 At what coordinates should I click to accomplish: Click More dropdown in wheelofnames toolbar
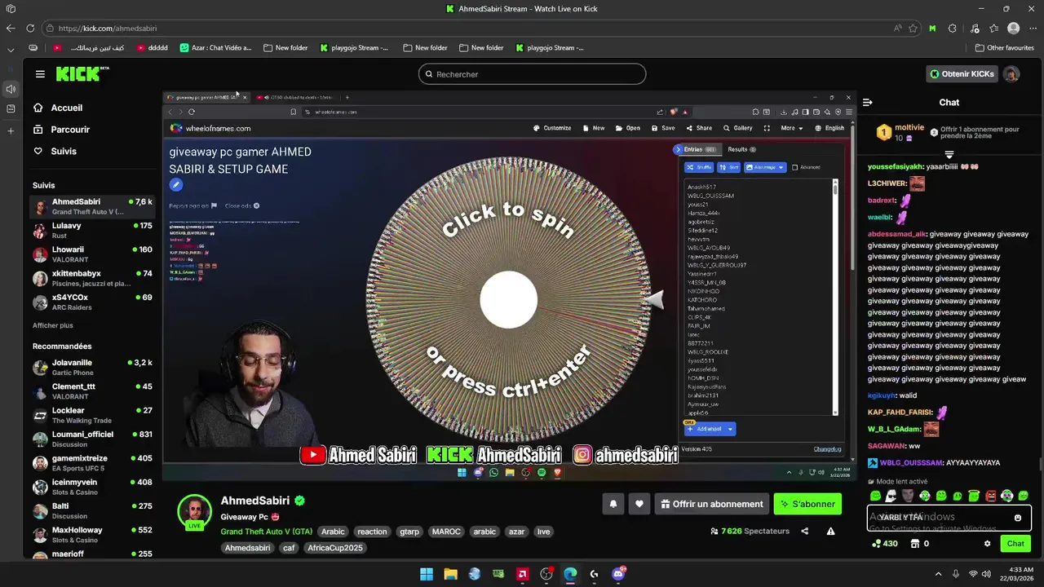[x=792, y=128]
